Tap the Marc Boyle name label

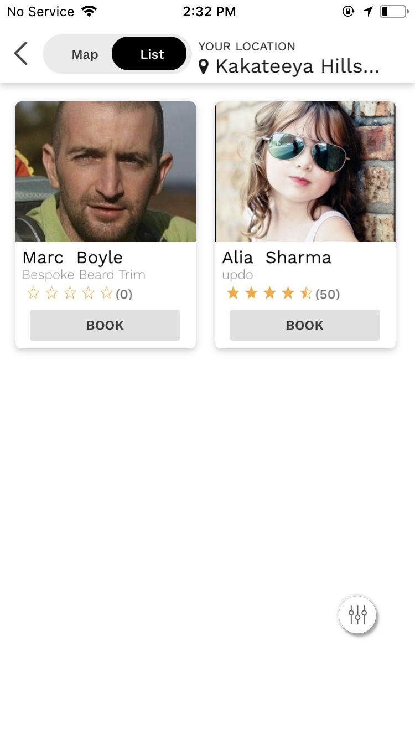[72, 258]
